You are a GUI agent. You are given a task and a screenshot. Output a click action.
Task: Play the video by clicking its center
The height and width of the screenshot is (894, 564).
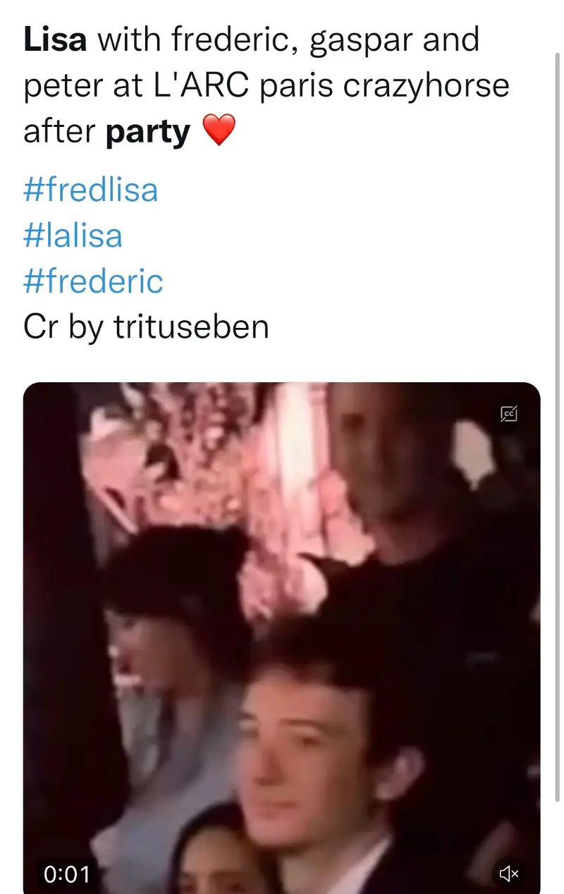pyautogui.click(x=282, y=638)
